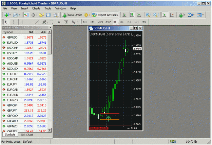Click the Templates icon
Screen dimensions: 212x145
coord(199,15)
